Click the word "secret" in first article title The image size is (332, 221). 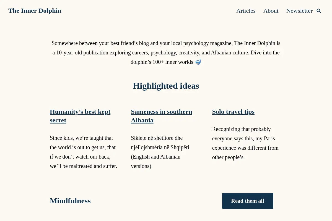click(x=58, y=120)
